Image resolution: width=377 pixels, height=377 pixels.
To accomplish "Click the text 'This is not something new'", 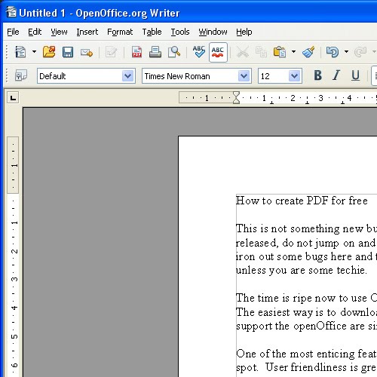I will point(300,228).
